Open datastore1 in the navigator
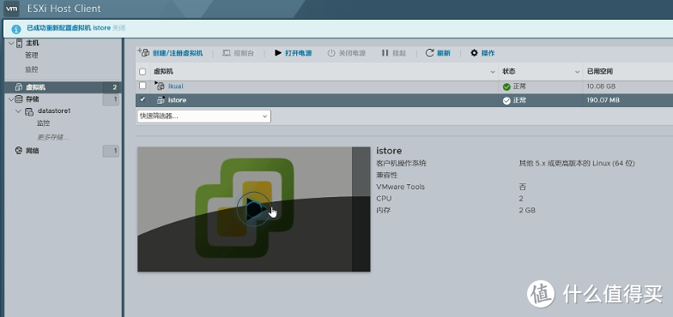This screenshot has height=317, width=673. pyautogui.click(x=54, y=111)
